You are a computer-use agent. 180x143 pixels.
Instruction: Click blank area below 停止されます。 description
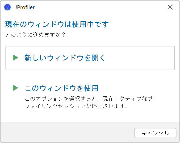(90, 116)
